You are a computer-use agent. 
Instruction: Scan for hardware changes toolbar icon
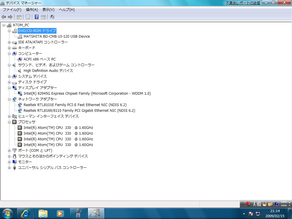coord(52,17)
